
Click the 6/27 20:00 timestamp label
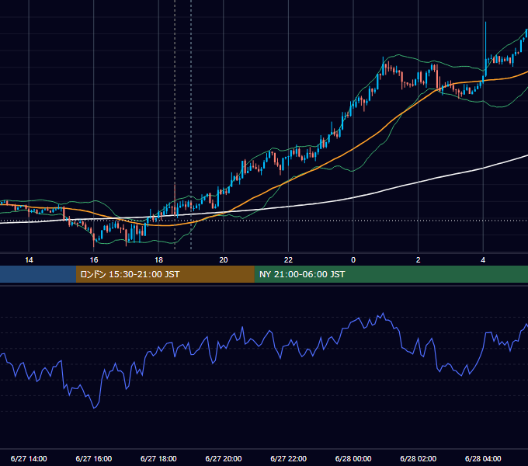[x=224, y=458]
